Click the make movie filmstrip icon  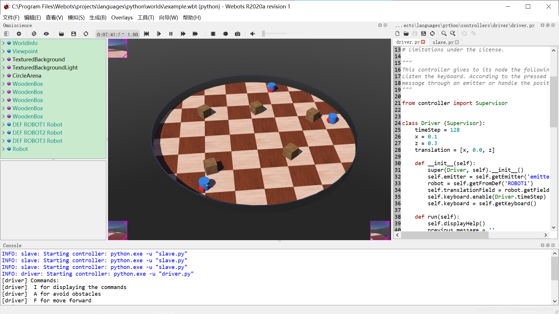(213, 34)
